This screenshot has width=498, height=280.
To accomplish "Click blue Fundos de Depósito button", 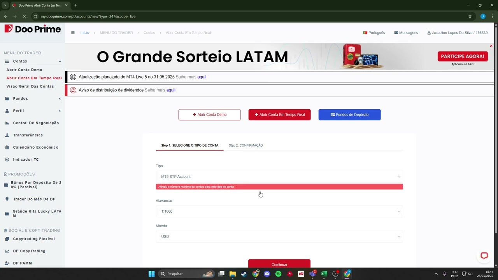I will (x=349, y=115).
